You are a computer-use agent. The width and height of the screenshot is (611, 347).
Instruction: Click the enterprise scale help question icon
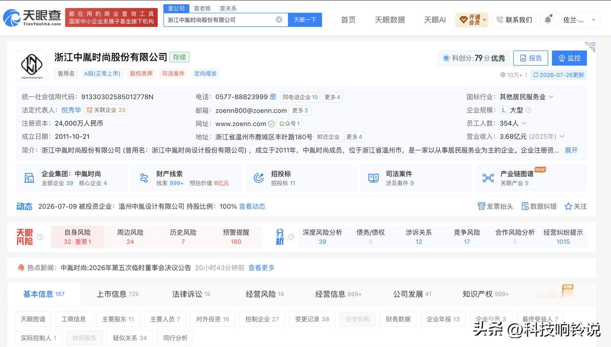pos(528,110)
